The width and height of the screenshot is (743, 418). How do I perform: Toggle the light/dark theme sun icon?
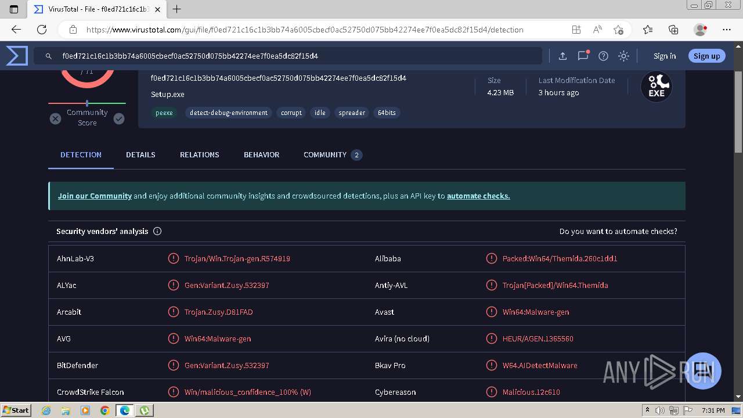[623, 56]
